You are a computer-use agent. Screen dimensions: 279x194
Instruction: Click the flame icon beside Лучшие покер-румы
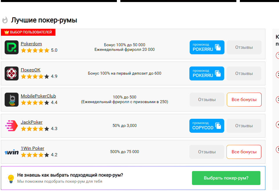coord(5,20)
